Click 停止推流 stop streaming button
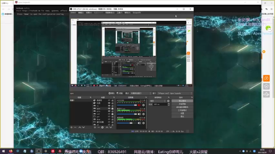The width and height of the screenshot is (275, 154). (182, 101)
